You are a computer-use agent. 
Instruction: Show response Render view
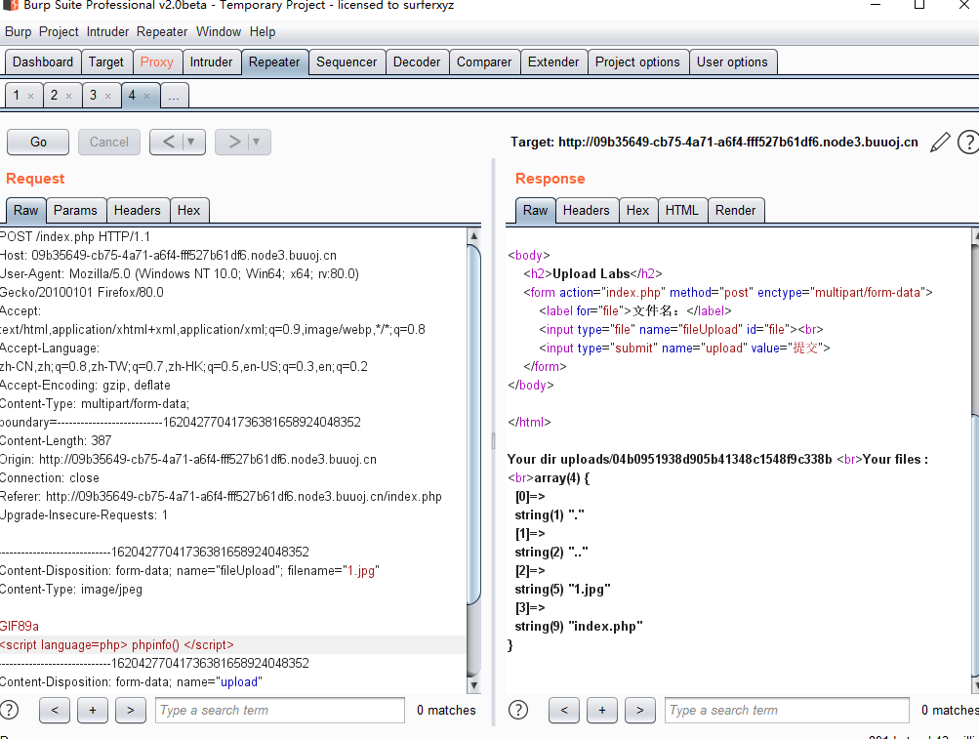(x=736, y=211)
